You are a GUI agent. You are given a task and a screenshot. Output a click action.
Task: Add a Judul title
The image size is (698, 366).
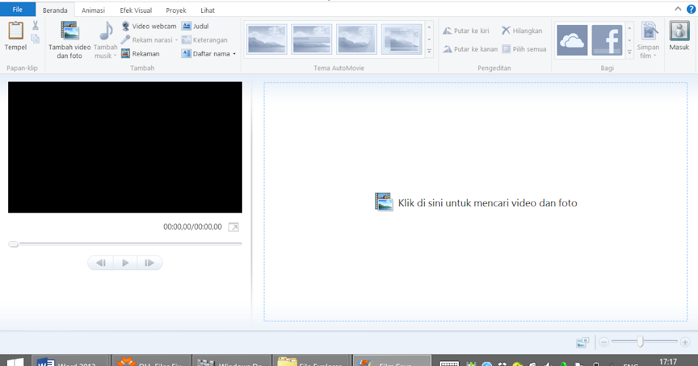195,26
